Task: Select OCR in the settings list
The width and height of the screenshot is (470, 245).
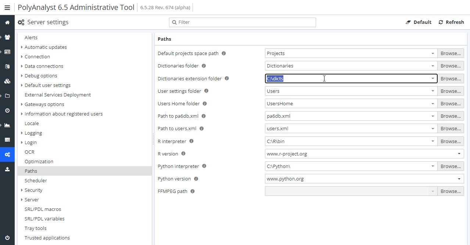Action: click(x=29, y=152)
